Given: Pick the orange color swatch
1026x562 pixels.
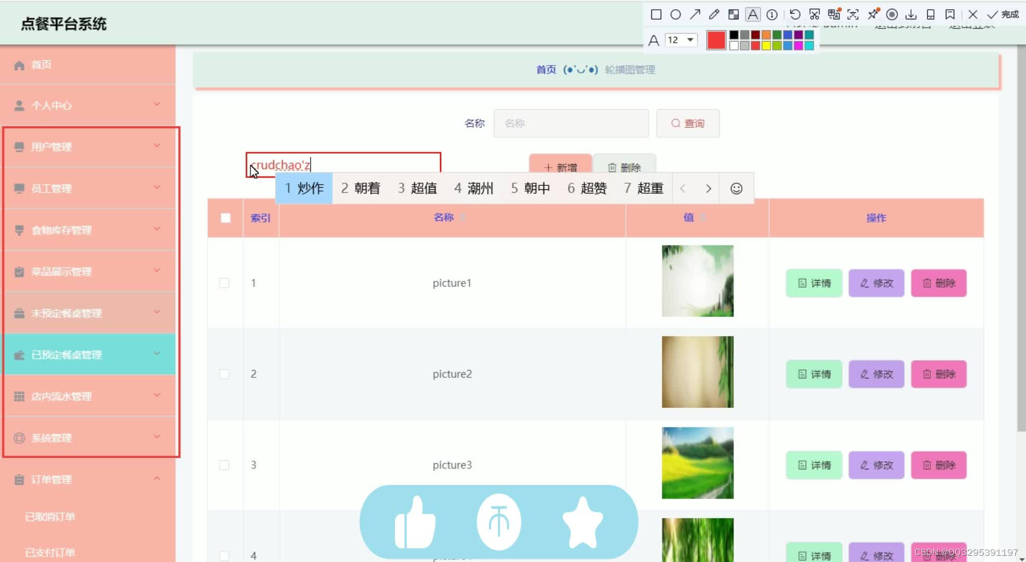Looking at the screenshot, I should [x=766, y=35].
